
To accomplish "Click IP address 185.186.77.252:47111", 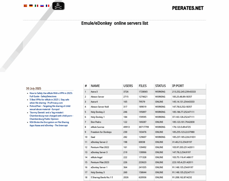I will tap(183, 112).
